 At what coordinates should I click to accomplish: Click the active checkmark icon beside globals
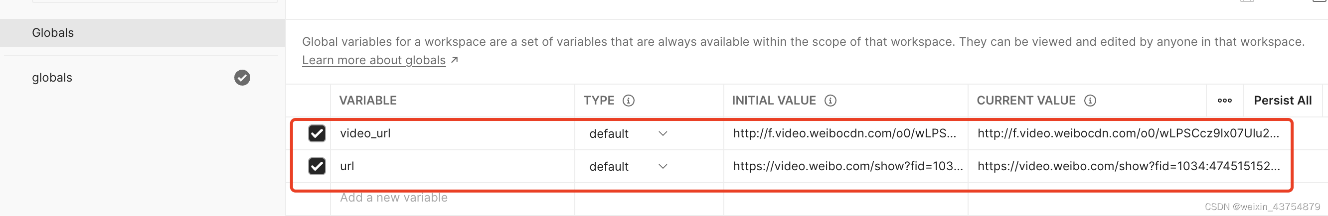point(242,78)
